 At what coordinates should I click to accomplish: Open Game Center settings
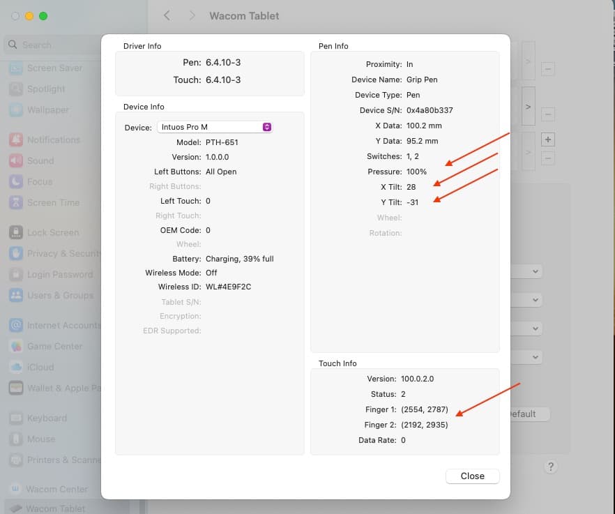coord(54,346)
